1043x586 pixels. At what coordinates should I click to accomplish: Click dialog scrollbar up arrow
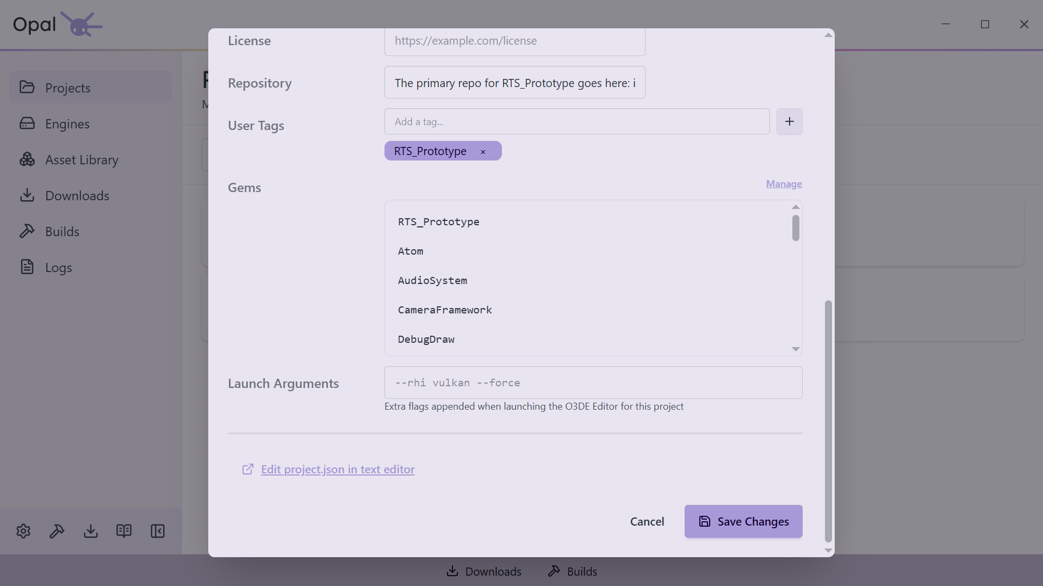tap(828, 35)
